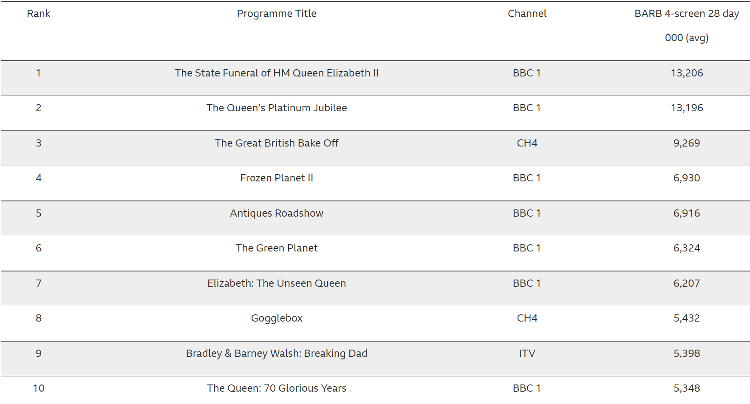Select the Gogglebox programme title
The width and height of the screenshot is (750, 404).
coord(276,318)
